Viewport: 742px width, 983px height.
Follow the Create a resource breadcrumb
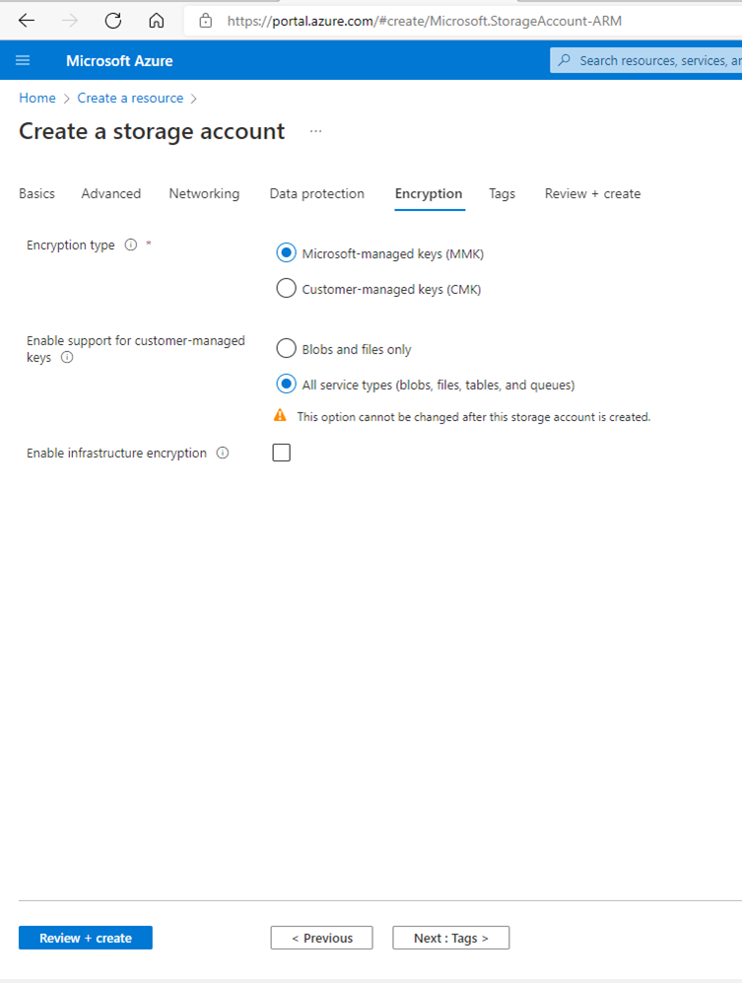click(x=130, y=98)
